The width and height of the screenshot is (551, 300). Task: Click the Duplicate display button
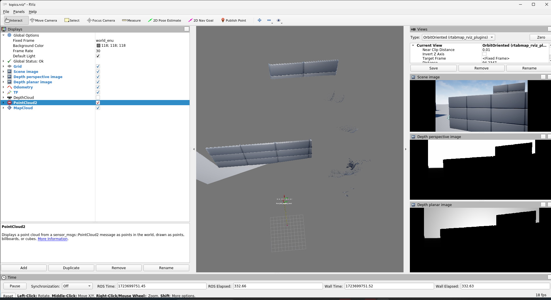click(x=71, y=268)
